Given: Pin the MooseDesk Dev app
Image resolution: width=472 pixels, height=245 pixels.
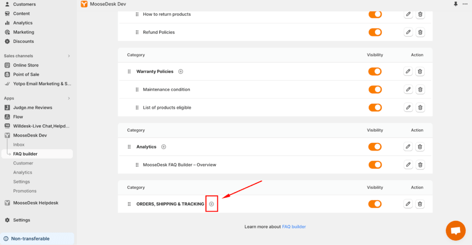Looking at the screenshot, I should point(455,4).
